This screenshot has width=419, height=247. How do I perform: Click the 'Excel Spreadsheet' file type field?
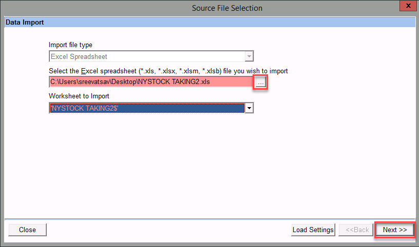click(146, 56)
